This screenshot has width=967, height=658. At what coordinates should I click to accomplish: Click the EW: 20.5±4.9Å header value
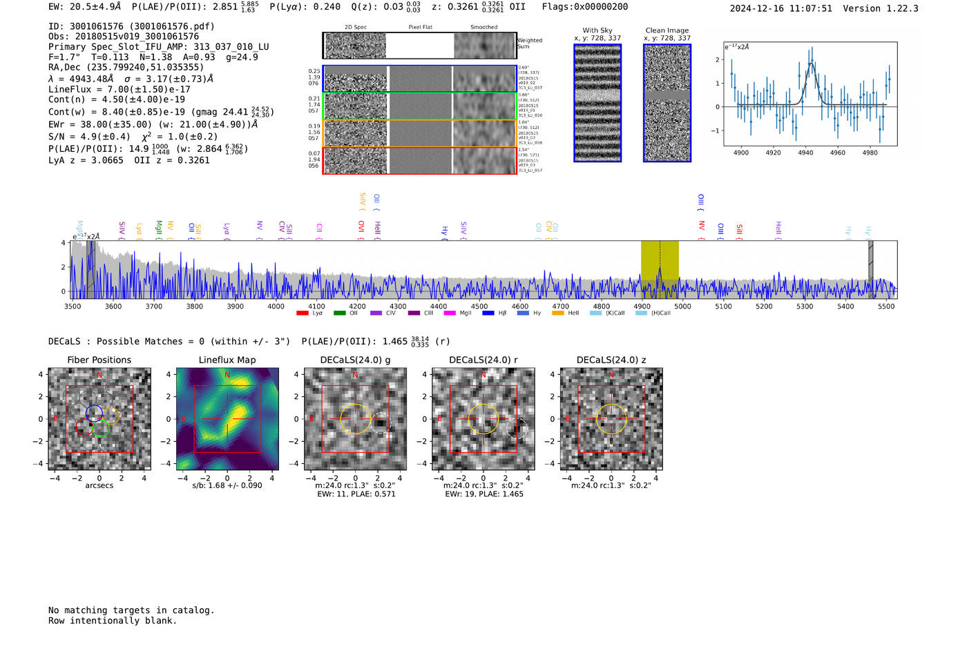pyautogui.click(x=84, y=7)
